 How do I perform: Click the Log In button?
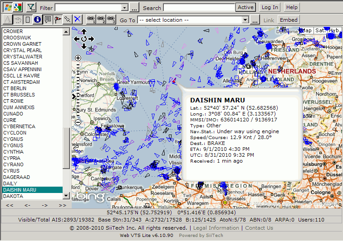(x=269, y=7)
